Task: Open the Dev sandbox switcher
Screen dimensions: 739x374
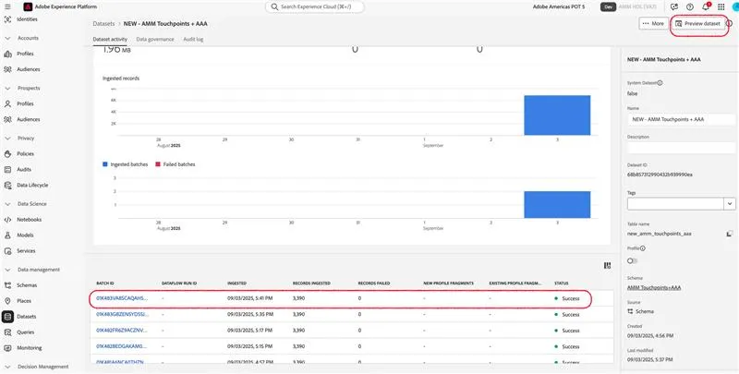Action: (608, 7)
